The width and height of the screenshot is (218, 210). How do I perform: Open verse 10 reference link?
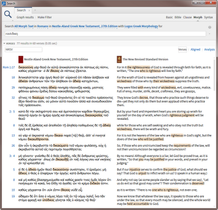(13, 190)
